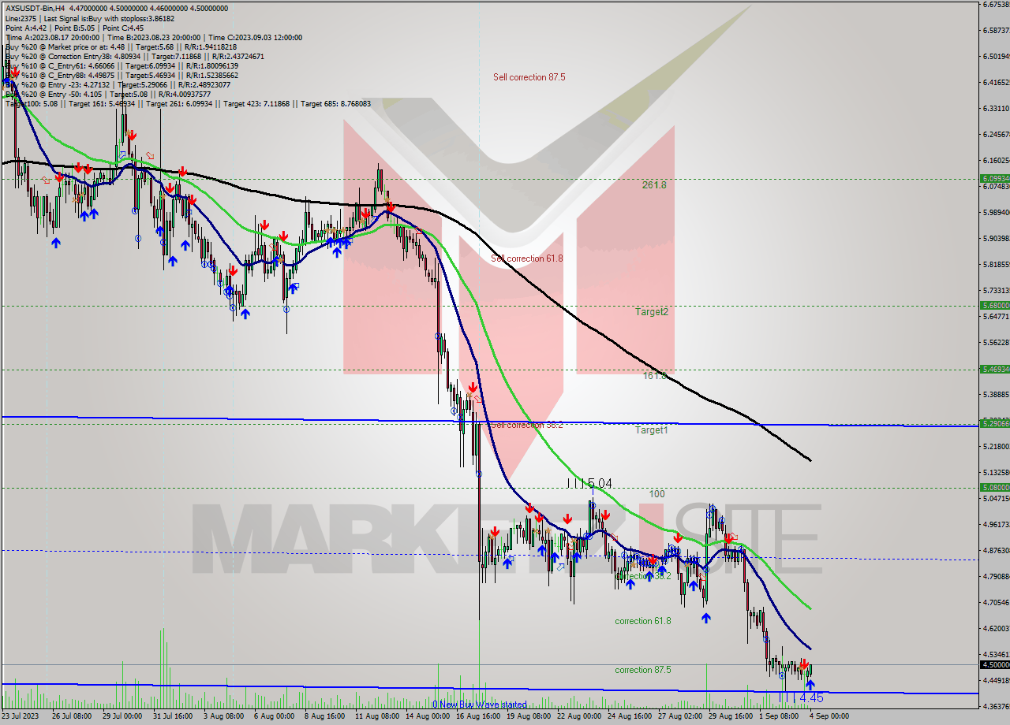The image size is (1010, 725).
Task: Click the 'C_Entry61: 4.66066' line
Action: pyautogui.click(x=122, y=65)
